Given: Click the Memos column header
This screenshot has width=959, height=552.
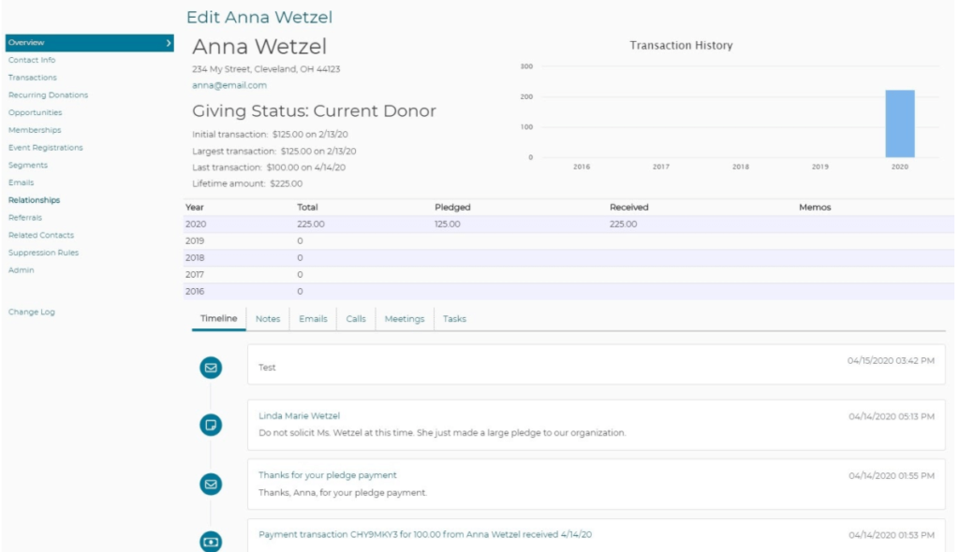Looking at the screenshot, I should pyautogui.click(x=815, y=207).
